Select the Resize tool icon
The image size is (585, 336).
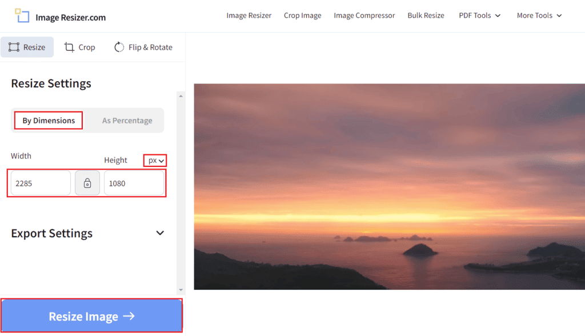click(x=14, y=47)
